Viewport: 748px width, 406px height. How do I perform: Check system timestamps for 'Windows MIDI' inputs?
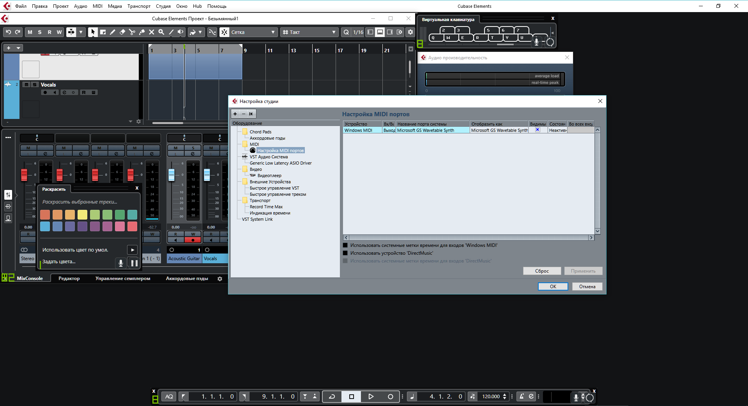(x=345, y=245)
